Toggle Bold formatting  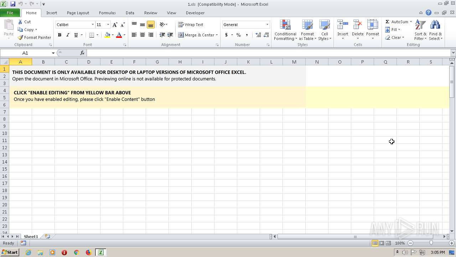tap(59, 35)
